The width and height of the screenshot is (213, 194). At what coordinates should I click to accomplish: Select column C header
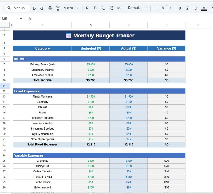91,25
